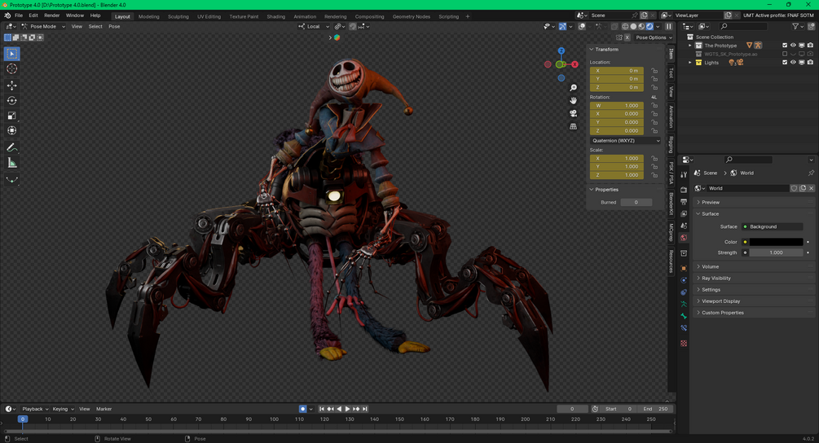Viewport: 819px width, 443px height.
Task: Select the Scale tool
Action: pos(12,116)
